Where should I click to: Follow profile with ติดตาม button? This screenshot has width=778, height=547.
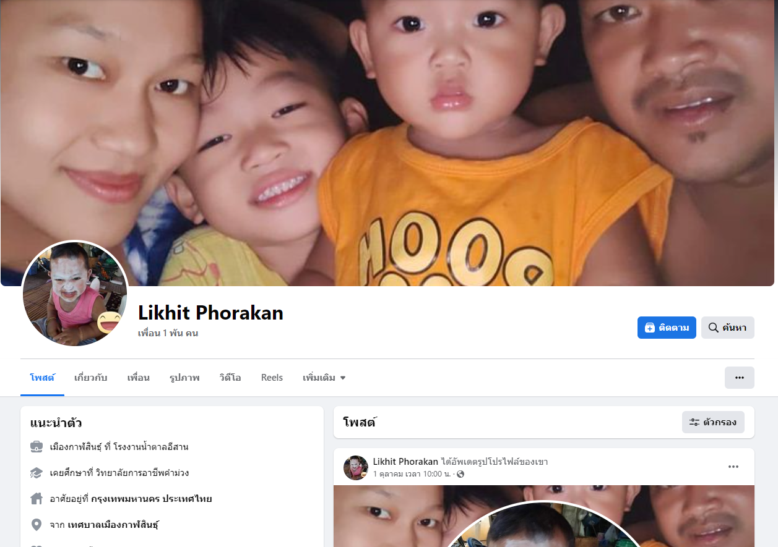pyautogui.click(x=667, y=328)
